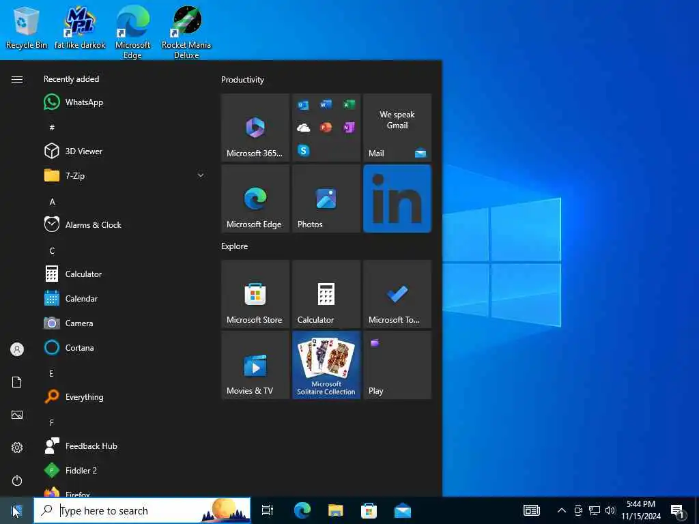Screen dimensions: 699x524
Task: Click the Microsoft 365 tile
Action: (x=255, y=128)
